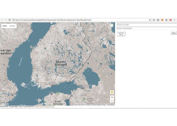This screenshot has height=126, width=177.
Task: Click the Vaasa city label
Action: pos(33,48)
